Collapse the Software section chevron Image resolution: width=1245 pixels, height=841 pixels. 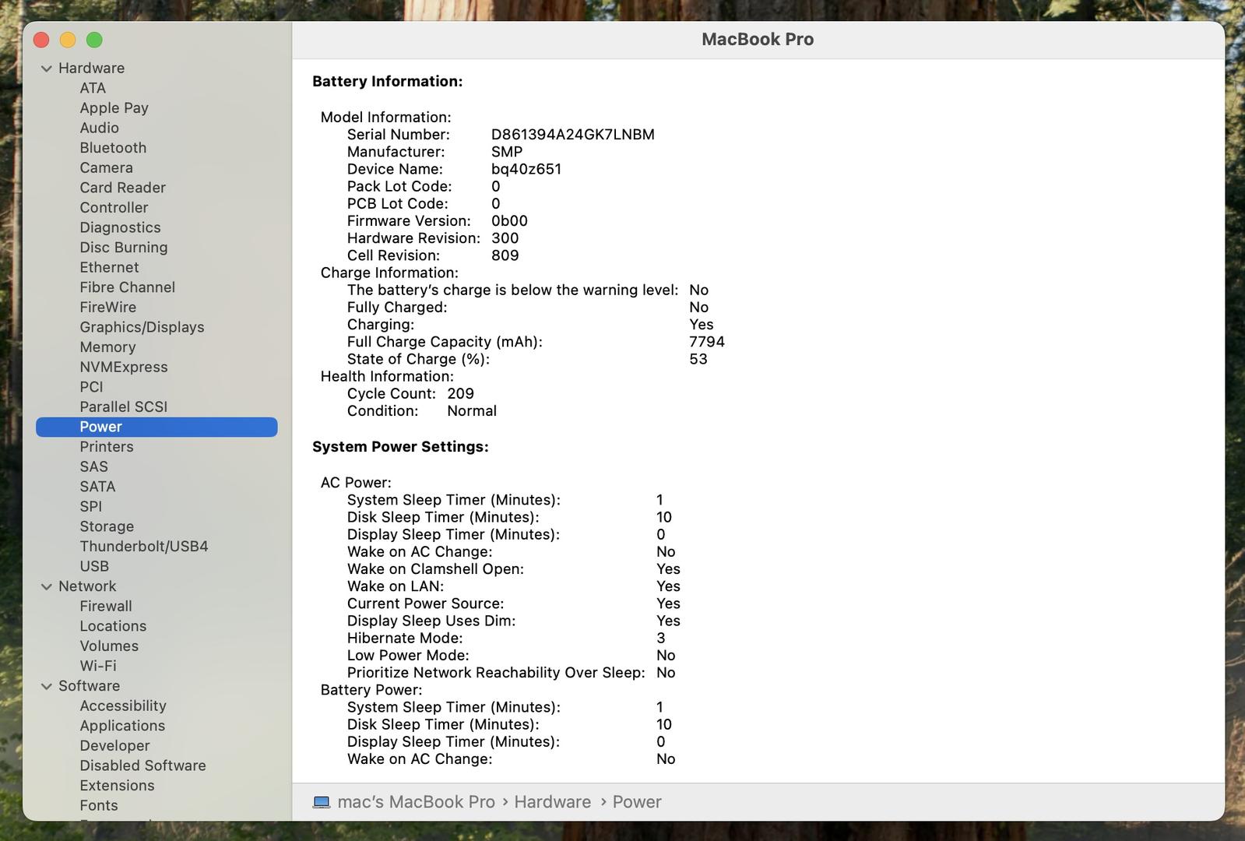(47, 686)
